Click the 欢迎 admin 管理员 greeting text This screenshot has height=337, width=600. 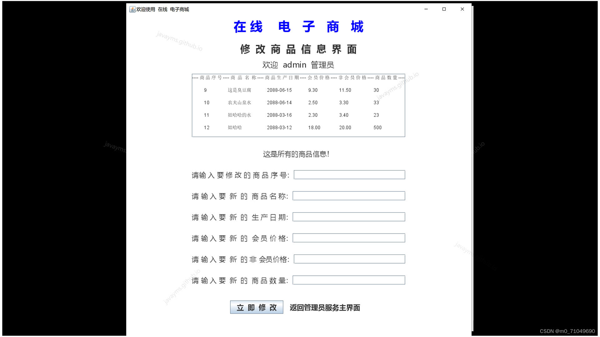(x=298, y=65)
